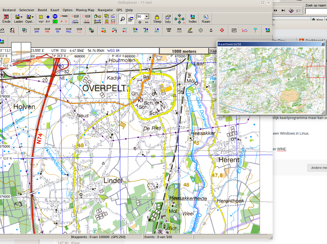Click the red lifebuoy man-overboard icon
The width and height of the screenshot is (327, 244).
click(x=222, y=30)
